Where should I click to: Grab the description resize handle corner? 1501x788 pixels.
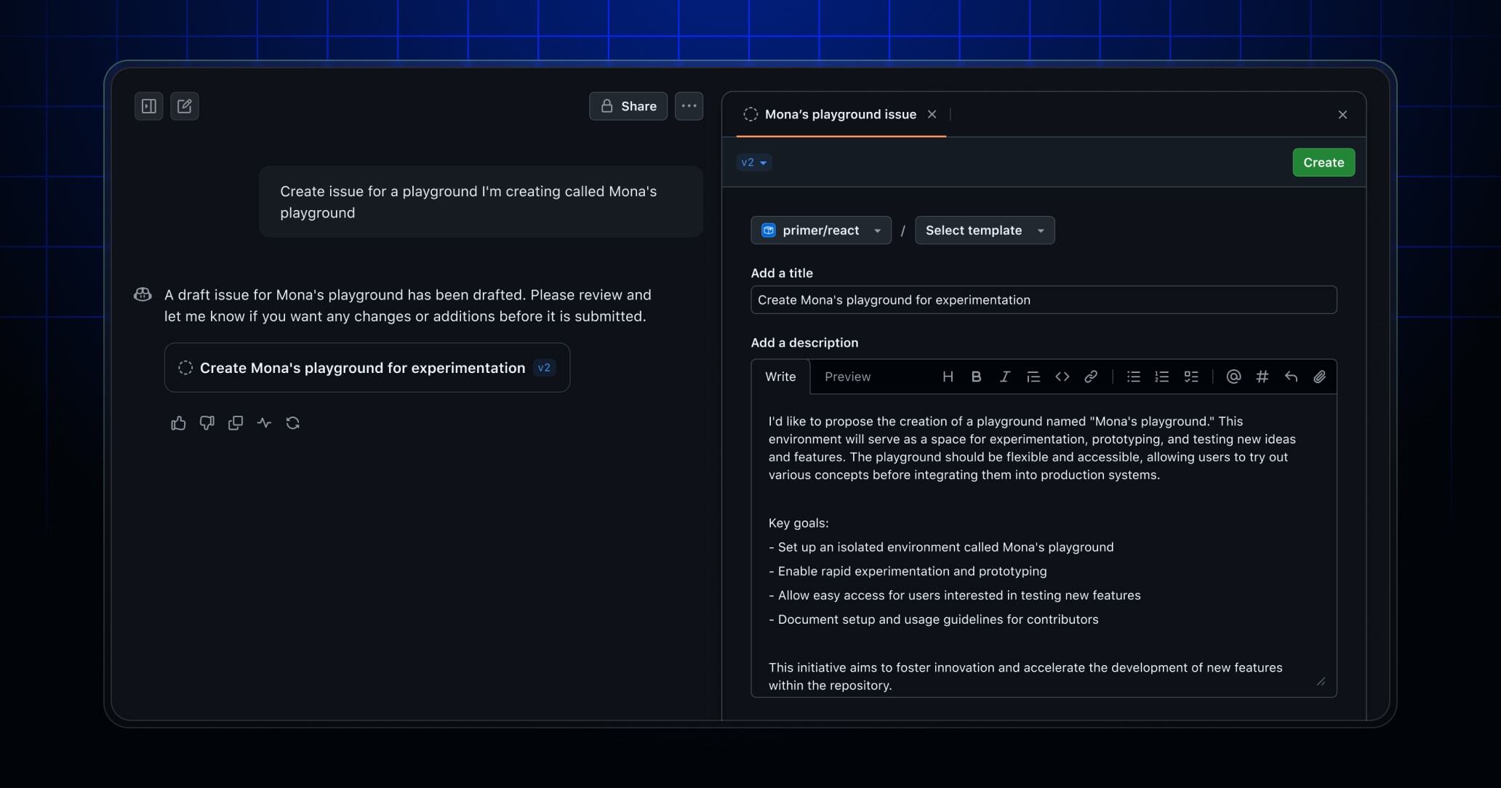coord(1321,681)
